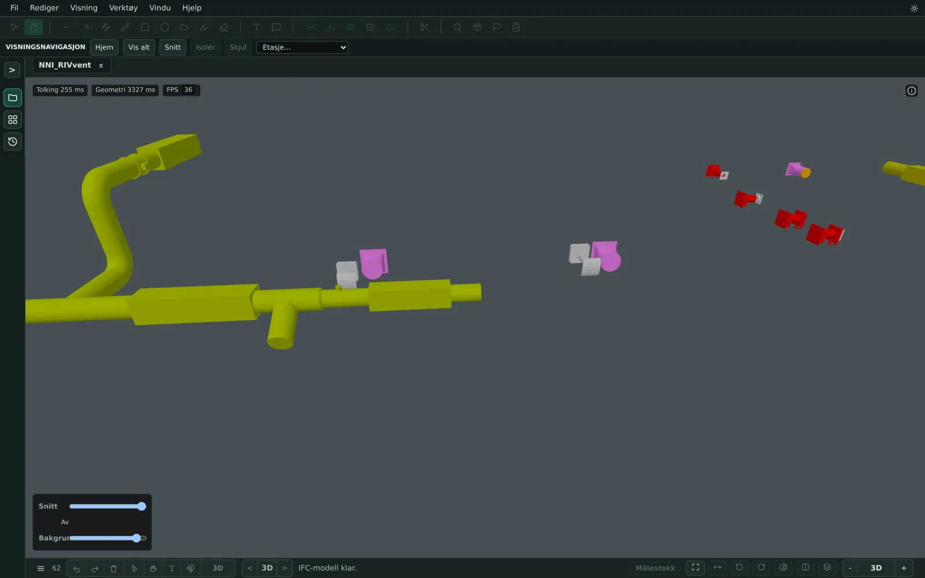Open the layers stack icon
Image resolution: width=925 pixels, height=578 pixels.
(827, 568)
